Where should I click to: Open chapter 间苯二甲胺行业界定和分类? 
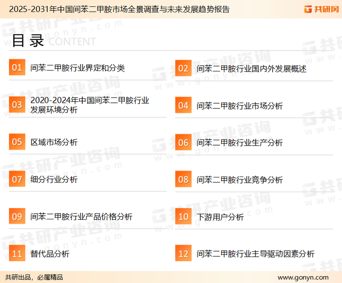coord(78,68)
